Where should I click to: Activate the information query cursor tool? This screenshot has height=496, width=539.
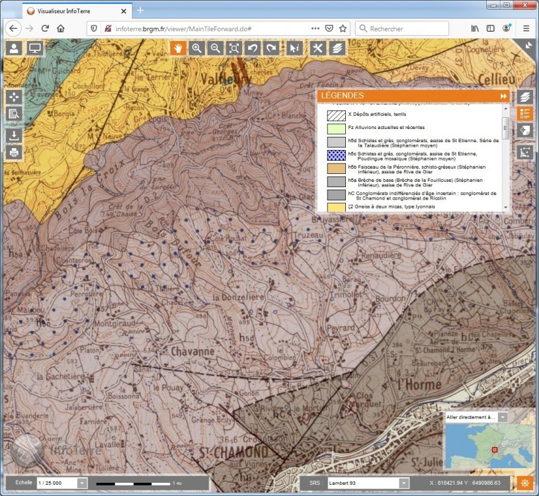[x=296, y=48]
